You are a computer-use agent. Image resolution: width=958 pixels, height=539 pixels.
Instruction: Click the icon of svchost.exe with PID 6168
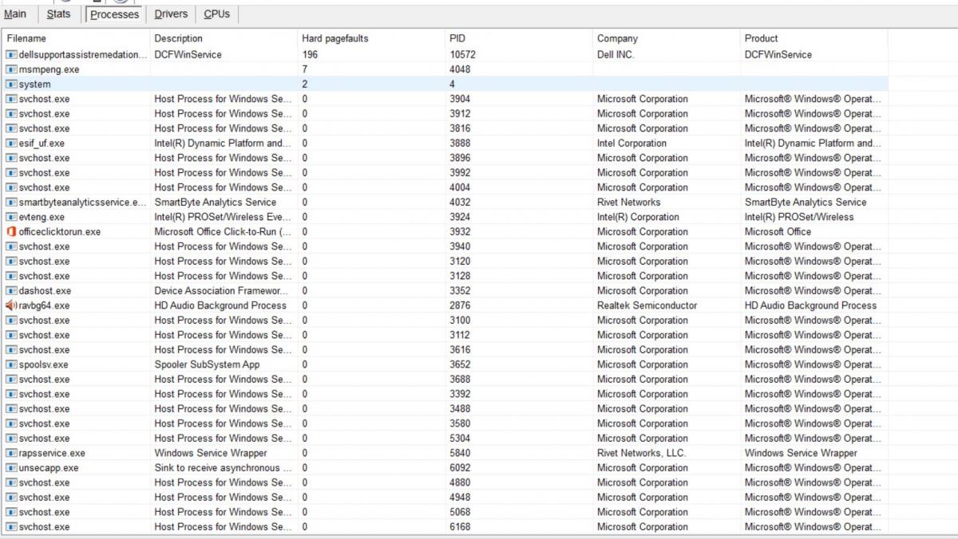12,527
